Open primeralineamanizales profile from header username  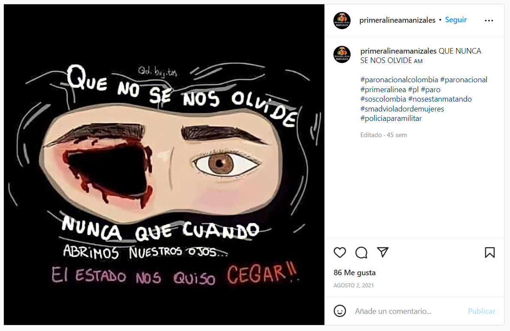[x=397, y=20]
